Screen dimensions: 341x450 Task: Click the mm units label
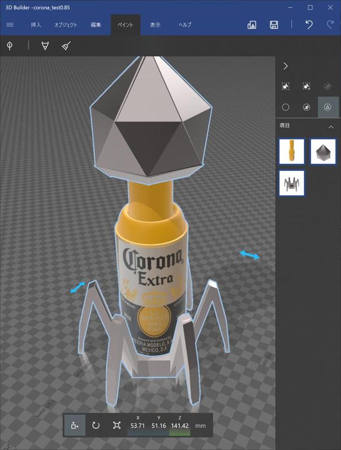201,426
